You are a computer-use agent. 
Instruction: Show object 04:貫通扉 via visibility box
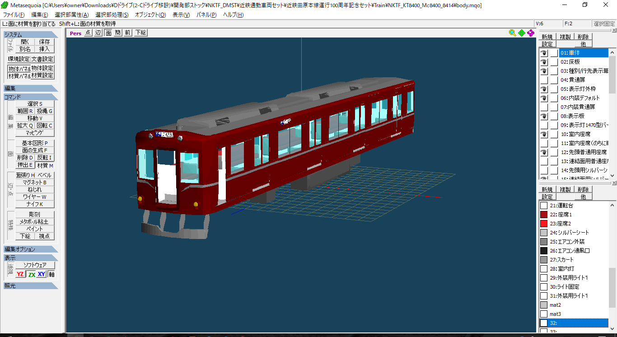click(544, 80)
